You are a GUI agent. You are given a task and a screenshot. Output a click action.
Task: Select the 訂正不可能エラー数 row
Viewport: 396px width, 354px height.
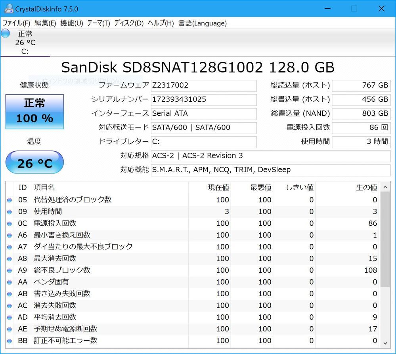click(x=192, y=341)
